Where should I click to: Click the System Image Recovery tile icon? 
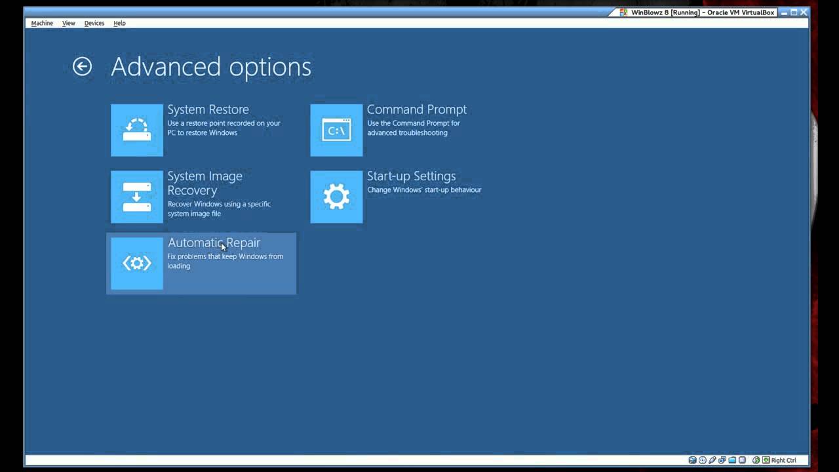137,197
